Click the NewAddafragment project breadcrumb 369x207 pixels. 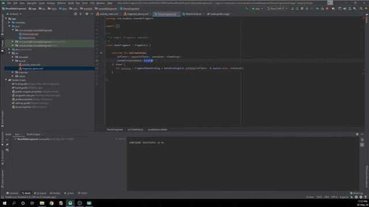point(14,9)
